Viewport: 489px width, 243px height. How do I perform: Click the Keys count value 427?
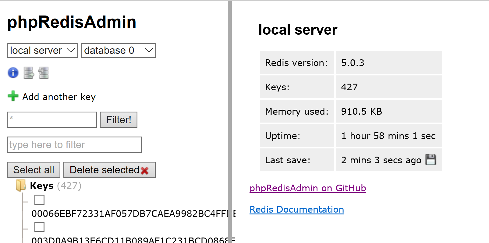[x=349, y=87]
